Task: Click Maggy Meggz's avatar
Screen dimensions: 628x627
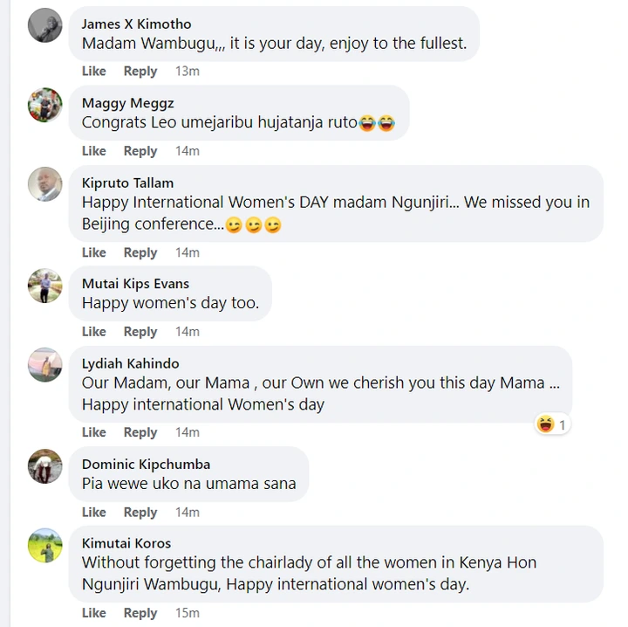Action: [45, 105]
